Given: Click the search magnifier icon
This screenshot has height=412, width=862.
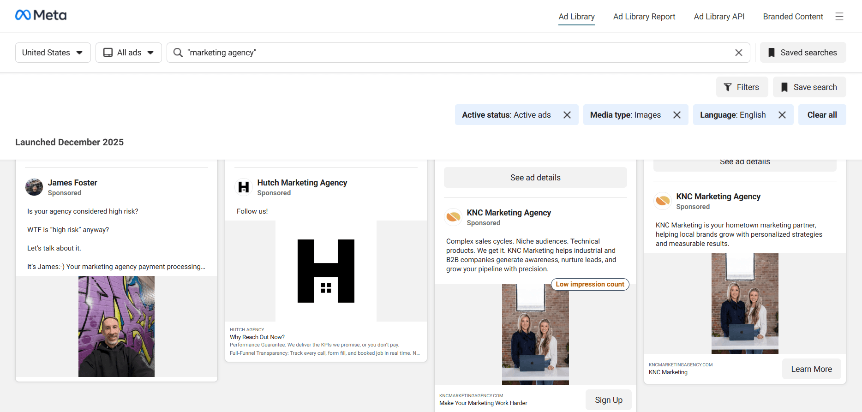Looking at the screenshot, I should (x=178, y=53).
